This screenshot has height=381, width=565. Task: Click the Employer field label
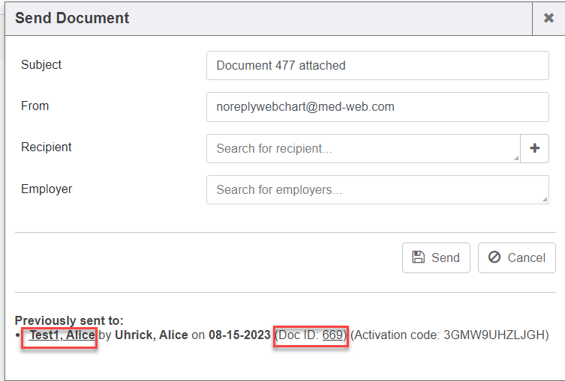[x=47, y=189]
